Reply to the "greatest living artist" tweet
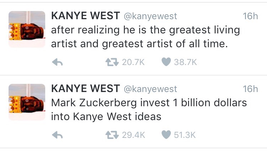This screenshot has width=267, height=151. click(x=57, y=63)
